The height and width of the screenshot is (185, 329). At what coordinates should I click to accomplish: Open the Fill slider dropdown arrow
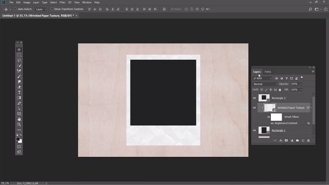pos(301,90)
